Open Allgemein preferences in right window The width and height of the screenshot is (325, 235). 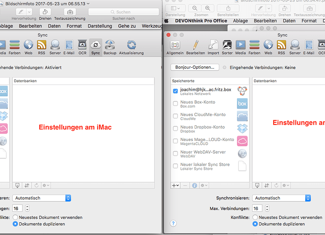point(175,47)
